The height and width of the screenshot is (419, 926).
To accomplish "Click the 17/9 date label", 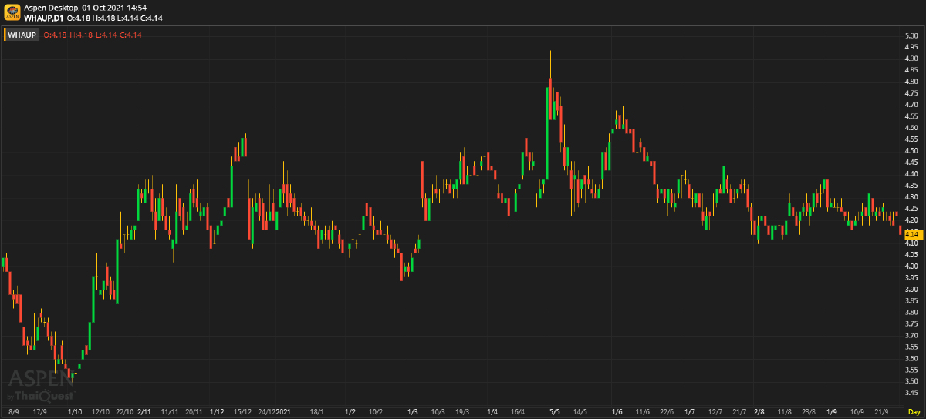I will (x=39, y=413).
